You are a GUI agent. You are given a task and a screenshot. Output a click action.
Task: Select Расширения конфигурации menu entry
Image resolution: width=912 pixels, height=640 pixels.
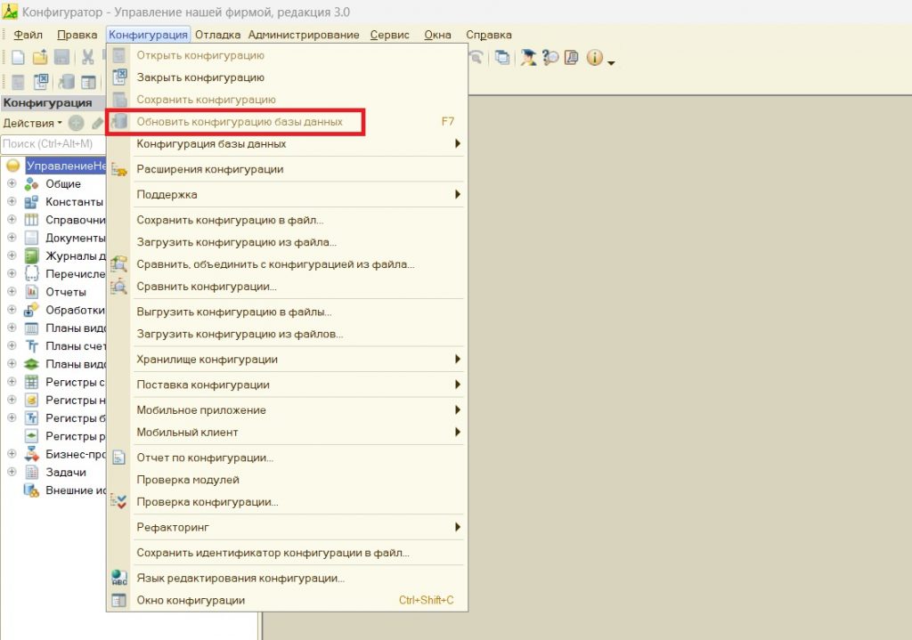pyautogui.click(x=210, y=169)
